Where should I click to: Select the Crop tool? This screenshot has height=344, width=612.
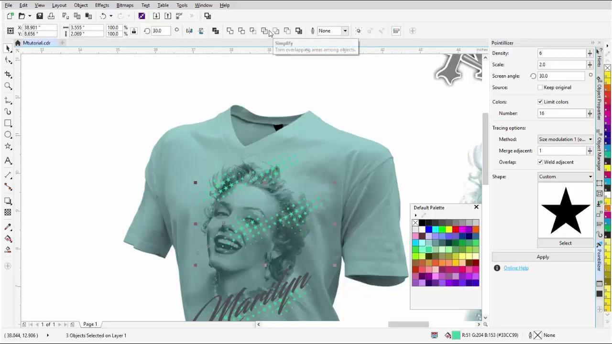tap(8, 75)
